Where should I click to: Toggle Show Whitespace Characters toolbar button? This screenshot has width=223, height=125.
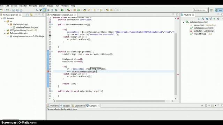(52, 10)
